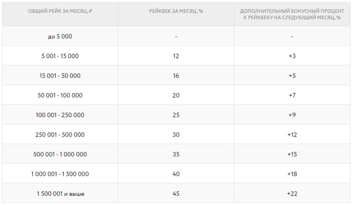Select the '500 001 - 1 000 000' cell
Viewport: 353px width, 205px height.
60,154
